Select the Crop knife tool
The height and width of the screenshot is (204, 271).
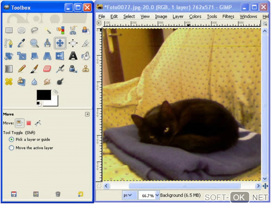click(86, 43)
